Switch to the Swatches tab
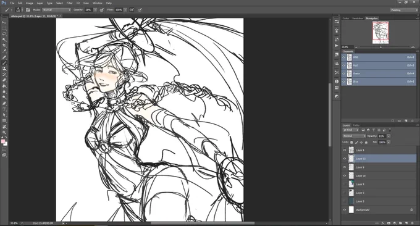 pos(358,18)
